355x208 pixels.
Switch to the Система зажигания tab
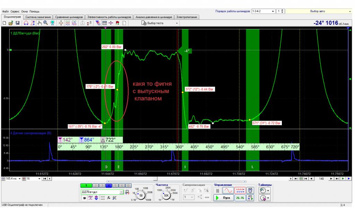(38, 17)
